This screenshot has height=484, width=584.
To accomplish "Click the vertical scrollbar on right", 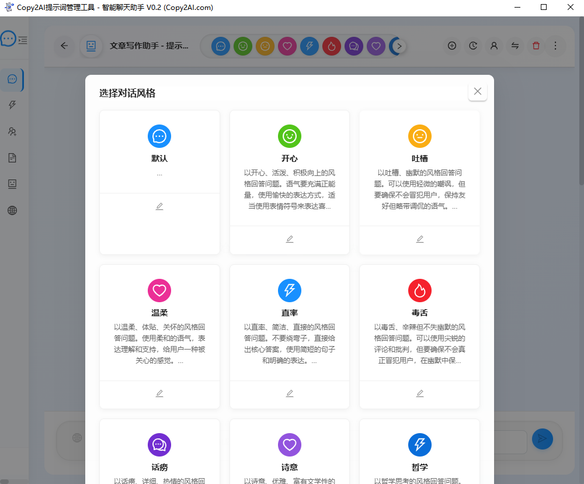I will (581, 102).
